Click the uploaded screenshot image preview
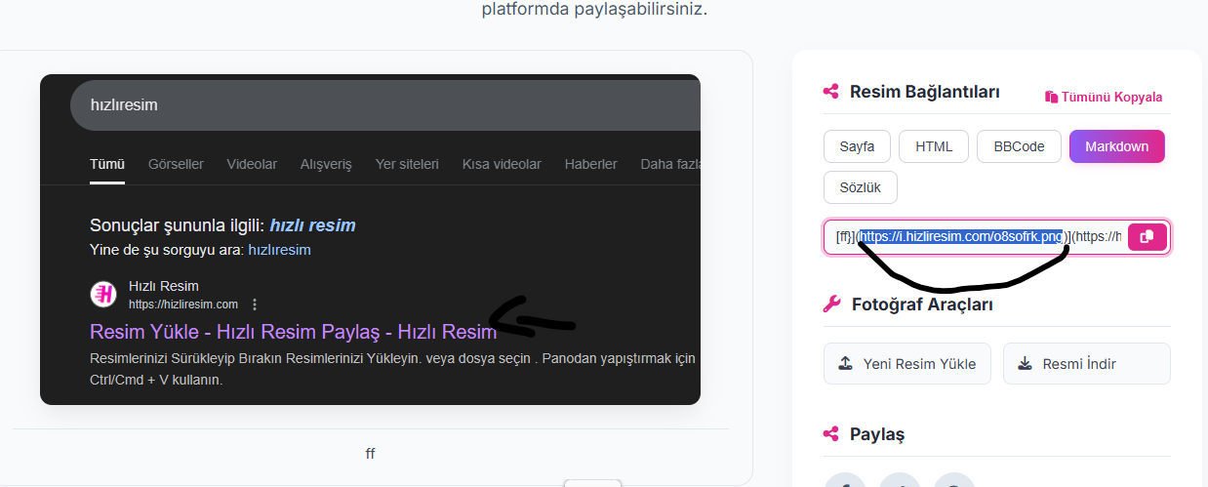The width and height of the screenshot is (1208, 487). click(x=370, y=239)
